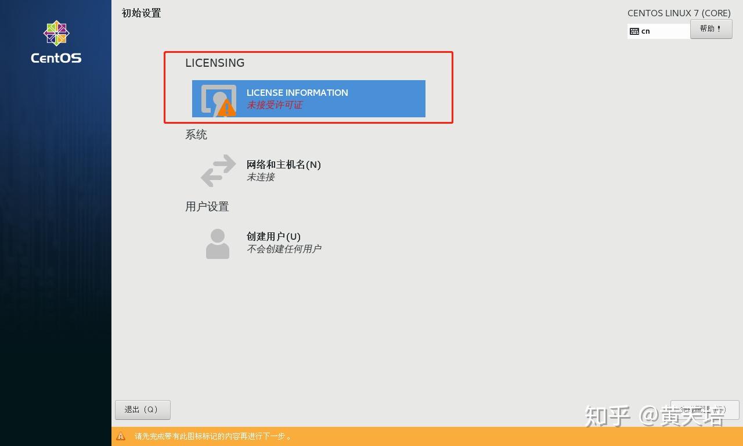Click the warning icon in bottom orange bar
The image size is (743, 446).
pos(121,437)
